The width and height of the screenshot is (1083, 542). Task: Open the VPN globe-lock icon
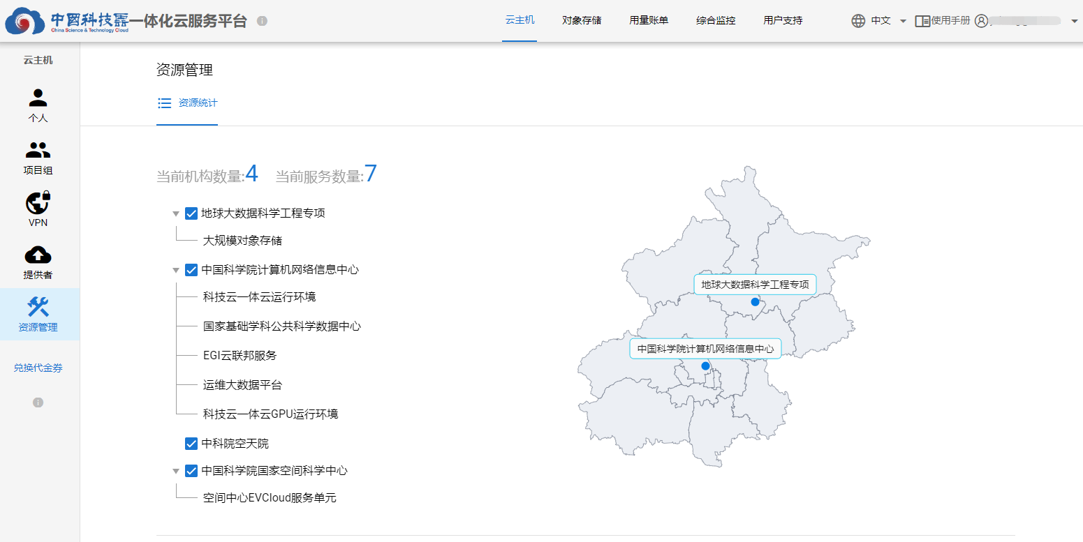pyautogui.click(x=38, y=203)
